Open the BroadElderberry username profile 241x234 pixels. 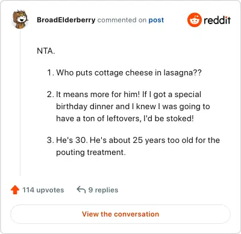tap(66, 20)
